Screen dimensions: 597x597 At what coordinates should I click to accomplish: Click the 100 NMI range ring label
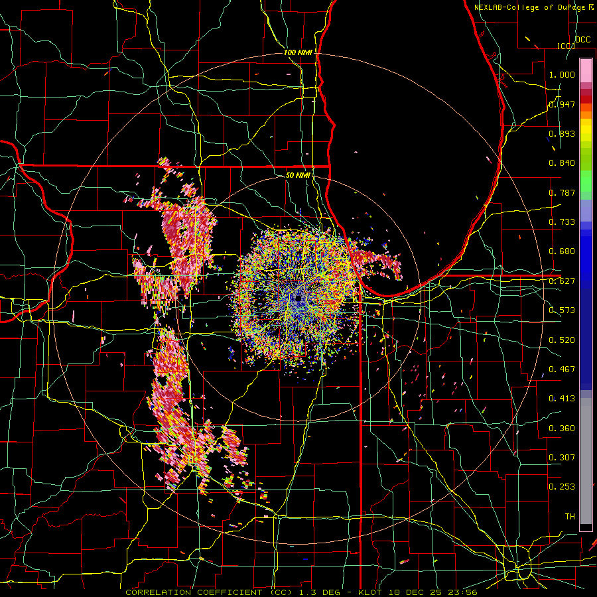(298, 52)
